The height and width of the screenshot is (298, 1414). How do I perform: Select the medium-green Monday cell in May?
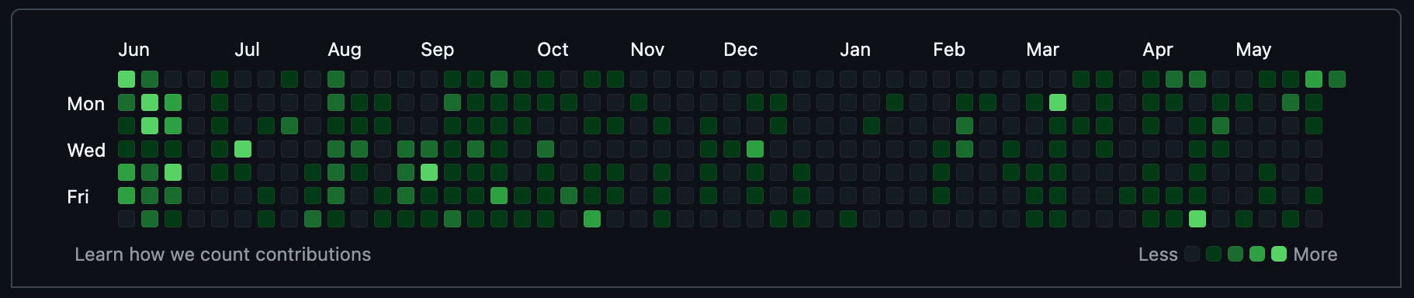1291,102
